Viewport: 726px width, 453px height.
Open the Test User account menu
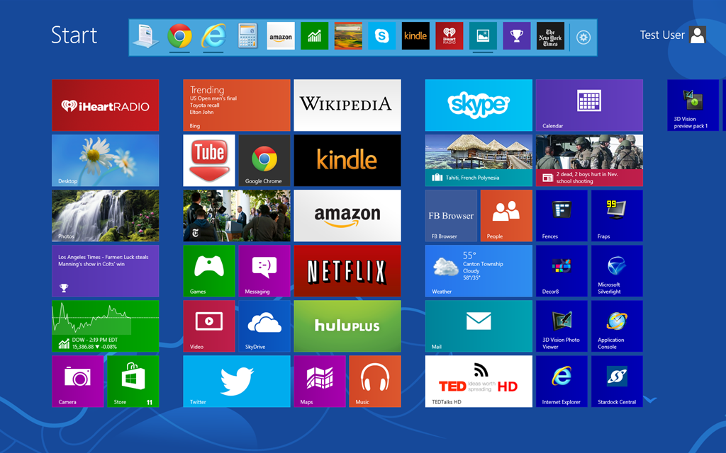pyautogui.click(x=673, y=35)
